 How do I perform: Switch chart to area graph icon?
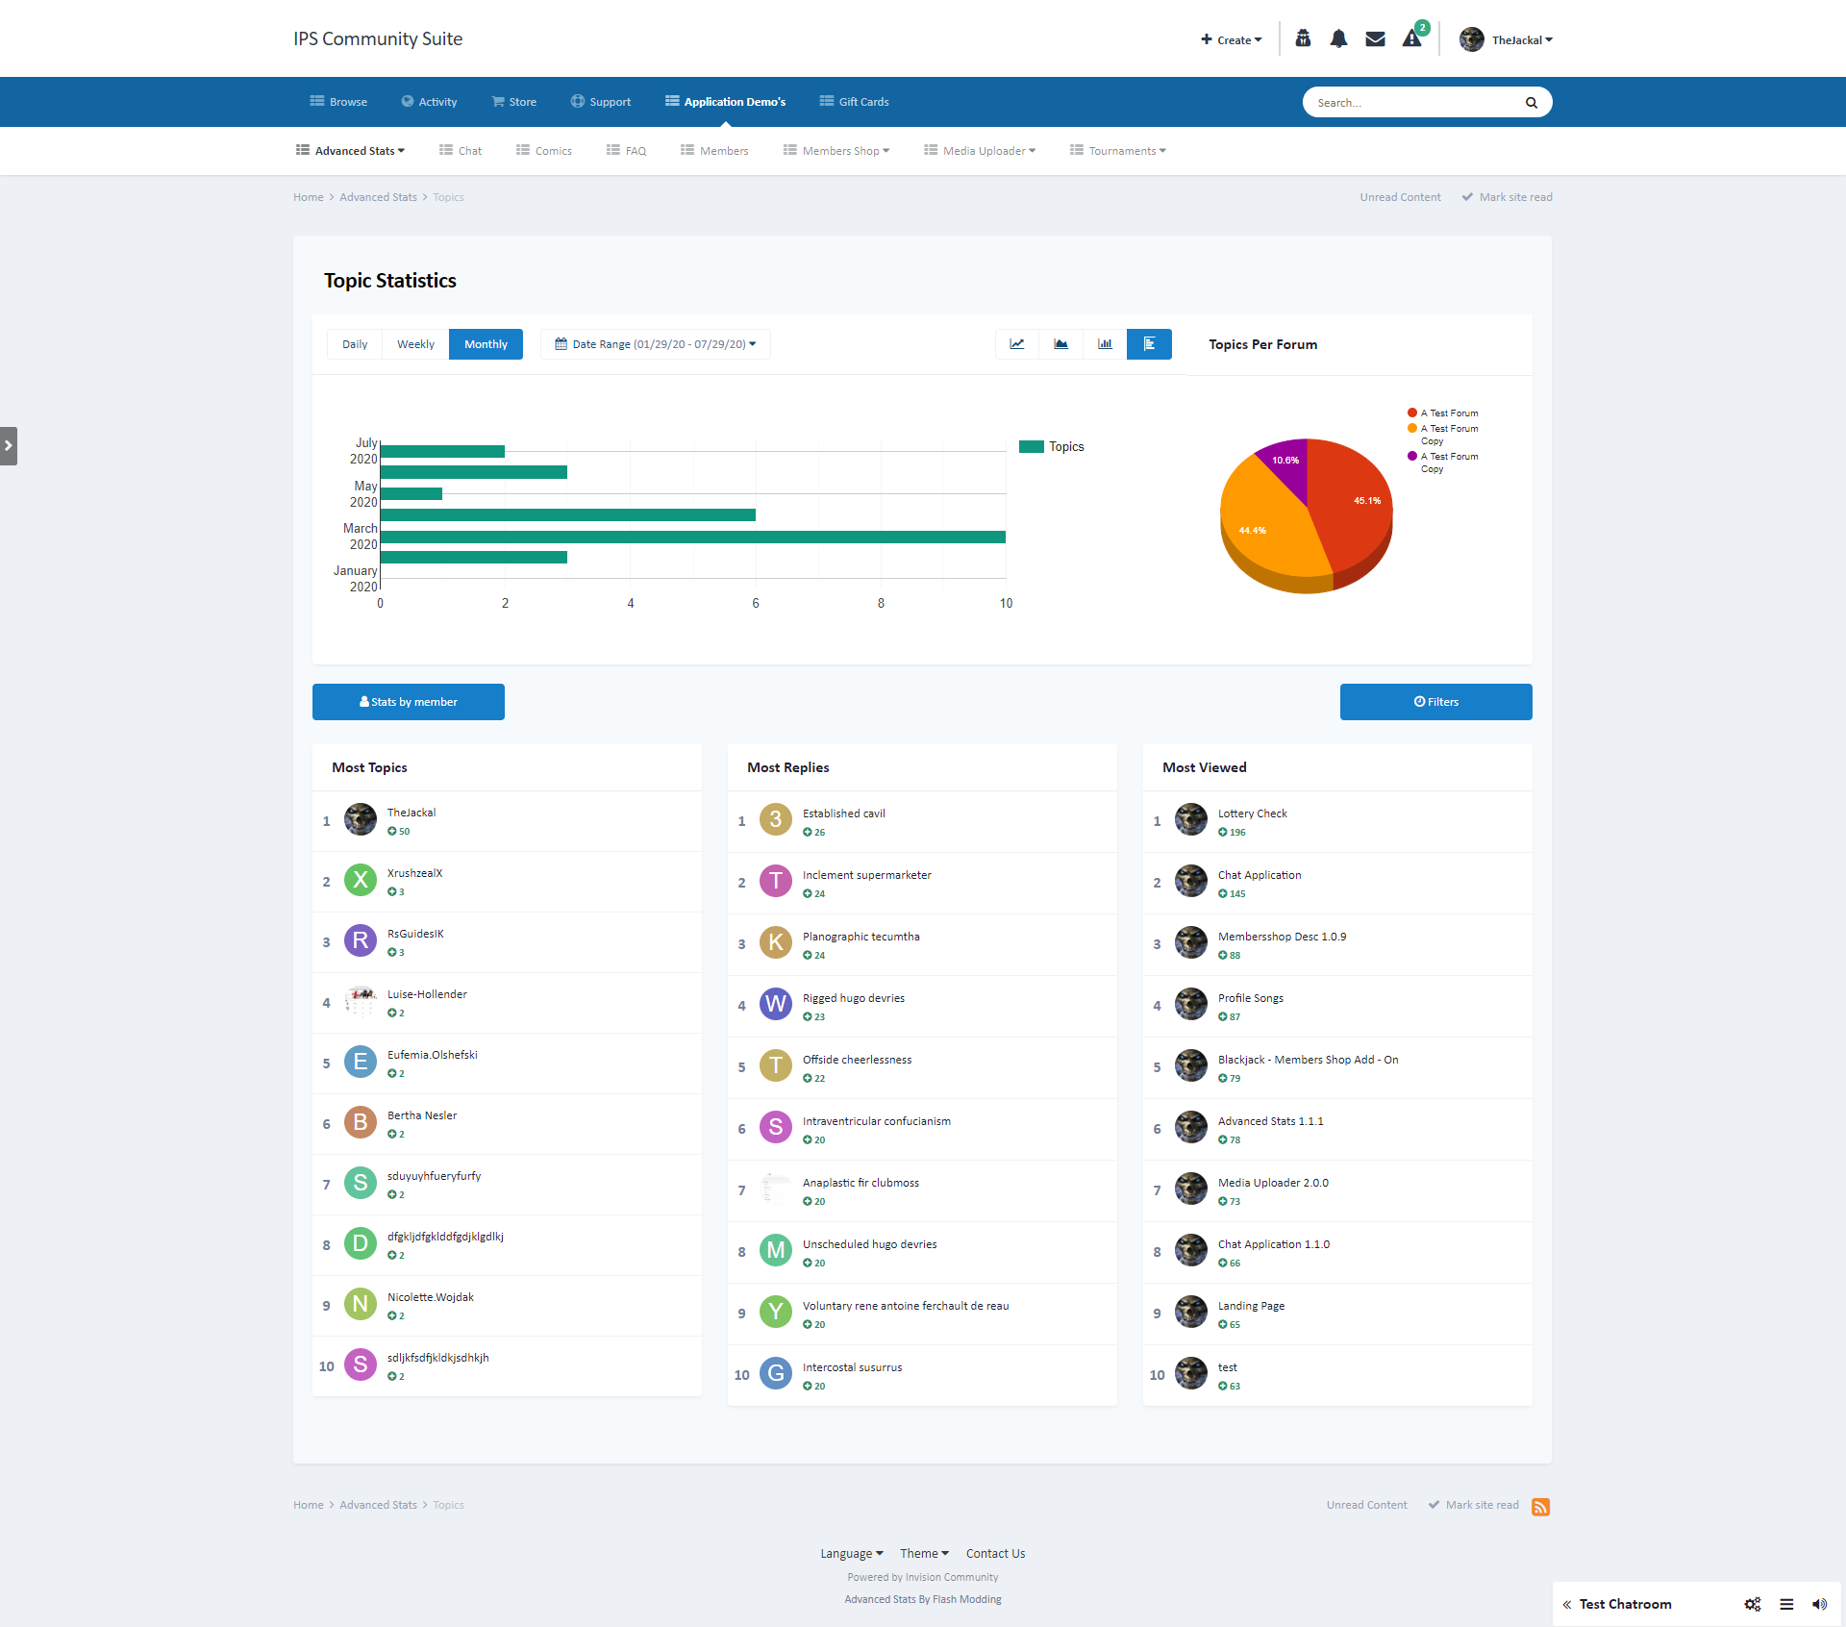[x=1061, y=344]
